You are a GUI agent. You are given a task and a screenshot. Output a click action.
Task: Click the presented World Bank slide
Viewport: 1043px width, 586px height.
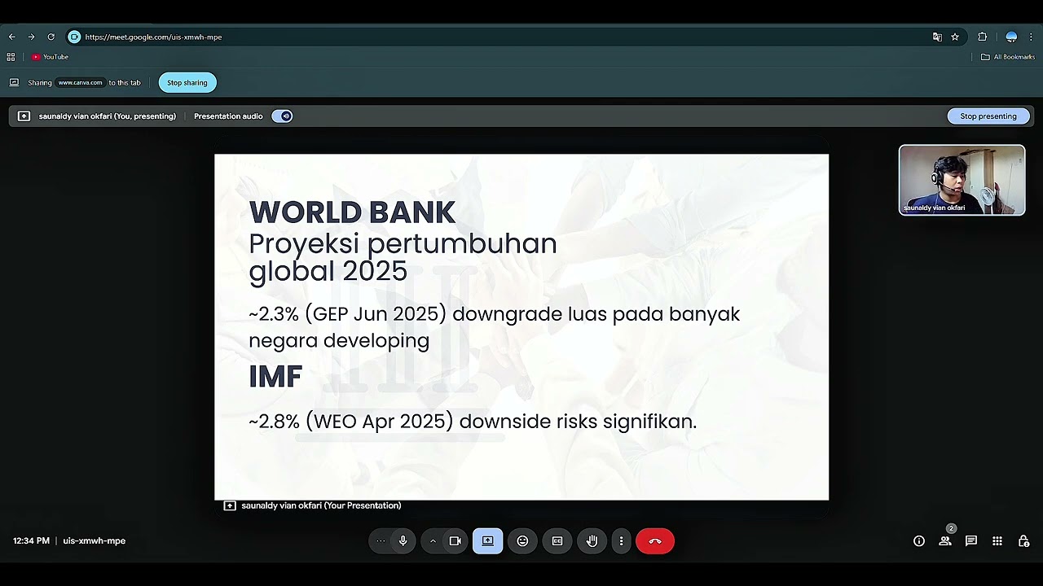(x=521, y=327)
